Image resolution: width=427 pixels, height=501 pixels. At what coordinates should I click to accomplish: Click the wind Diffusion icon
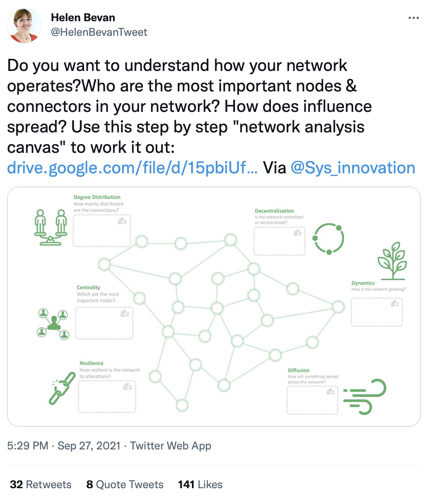pos(364,397)
